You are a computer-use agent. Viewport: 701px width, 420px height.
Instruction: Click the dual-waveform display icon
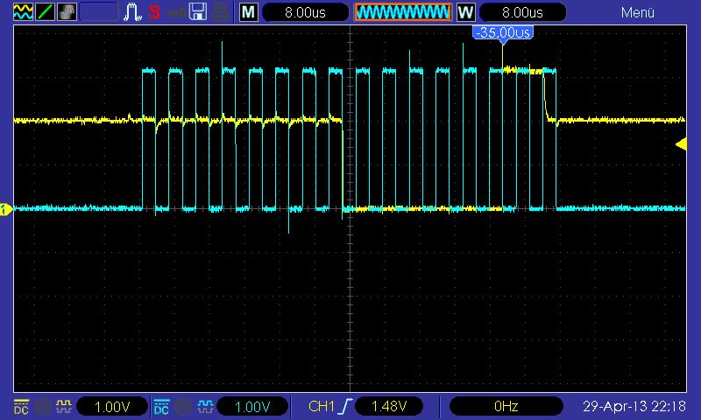[x=23, y=12]
